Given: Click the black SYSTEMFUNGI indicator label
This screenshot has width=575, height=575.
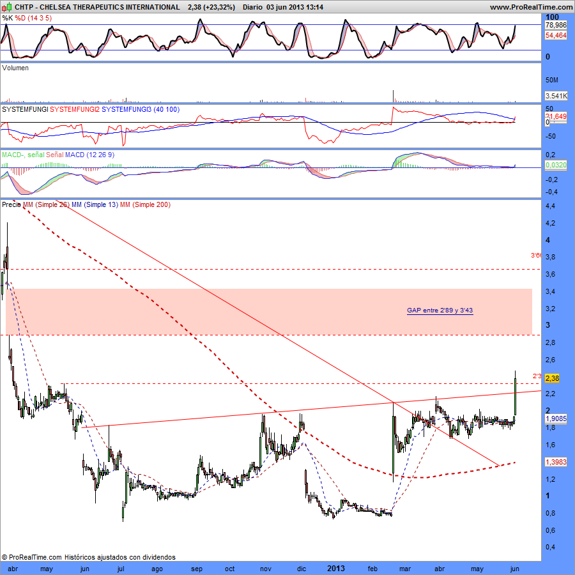Looking at the screenshot, I should click(25, 109).
